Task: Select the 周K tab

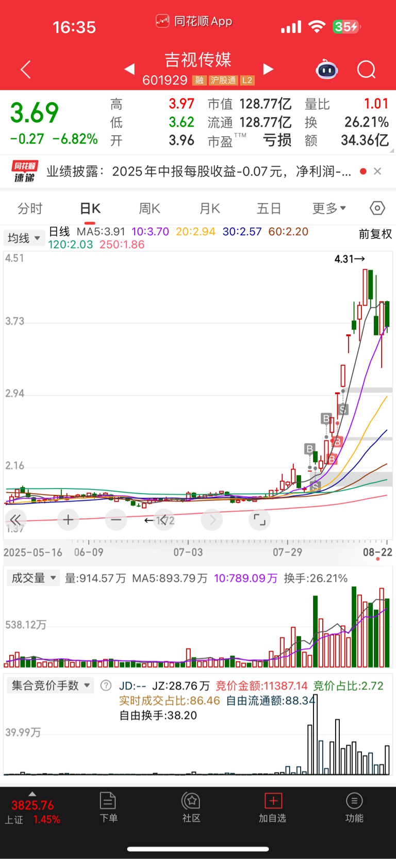Action: [x=150, y=208]
